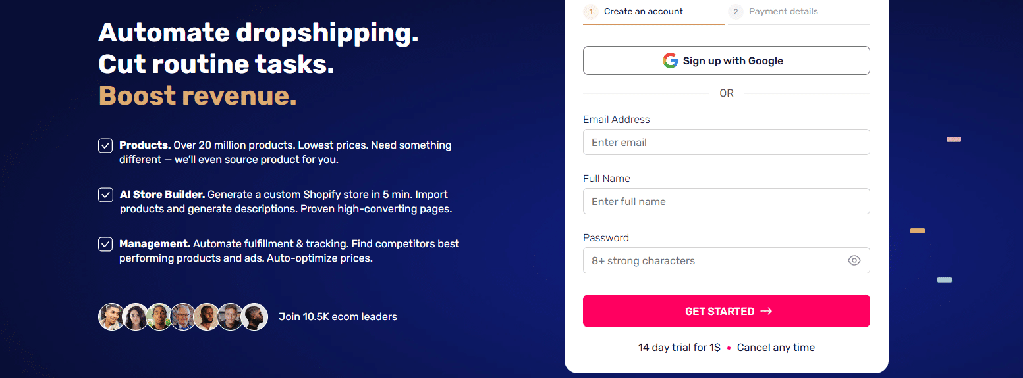Viewport: 1023px width, 378px height.
Task: Click the elderly man avatar with glasses
Action: (x=182, y=317)
